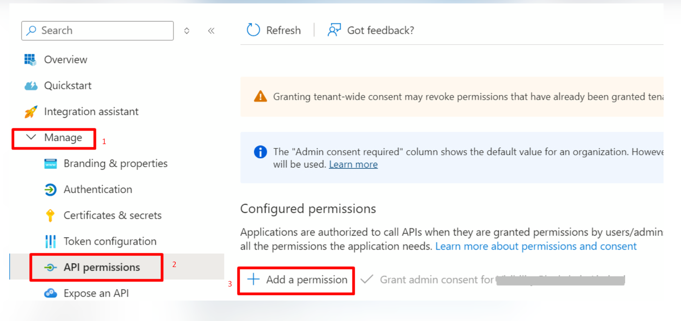Viewport: 681px width, 321px height.
Task: Click the Overview grid icon
Action: point(30,60)
